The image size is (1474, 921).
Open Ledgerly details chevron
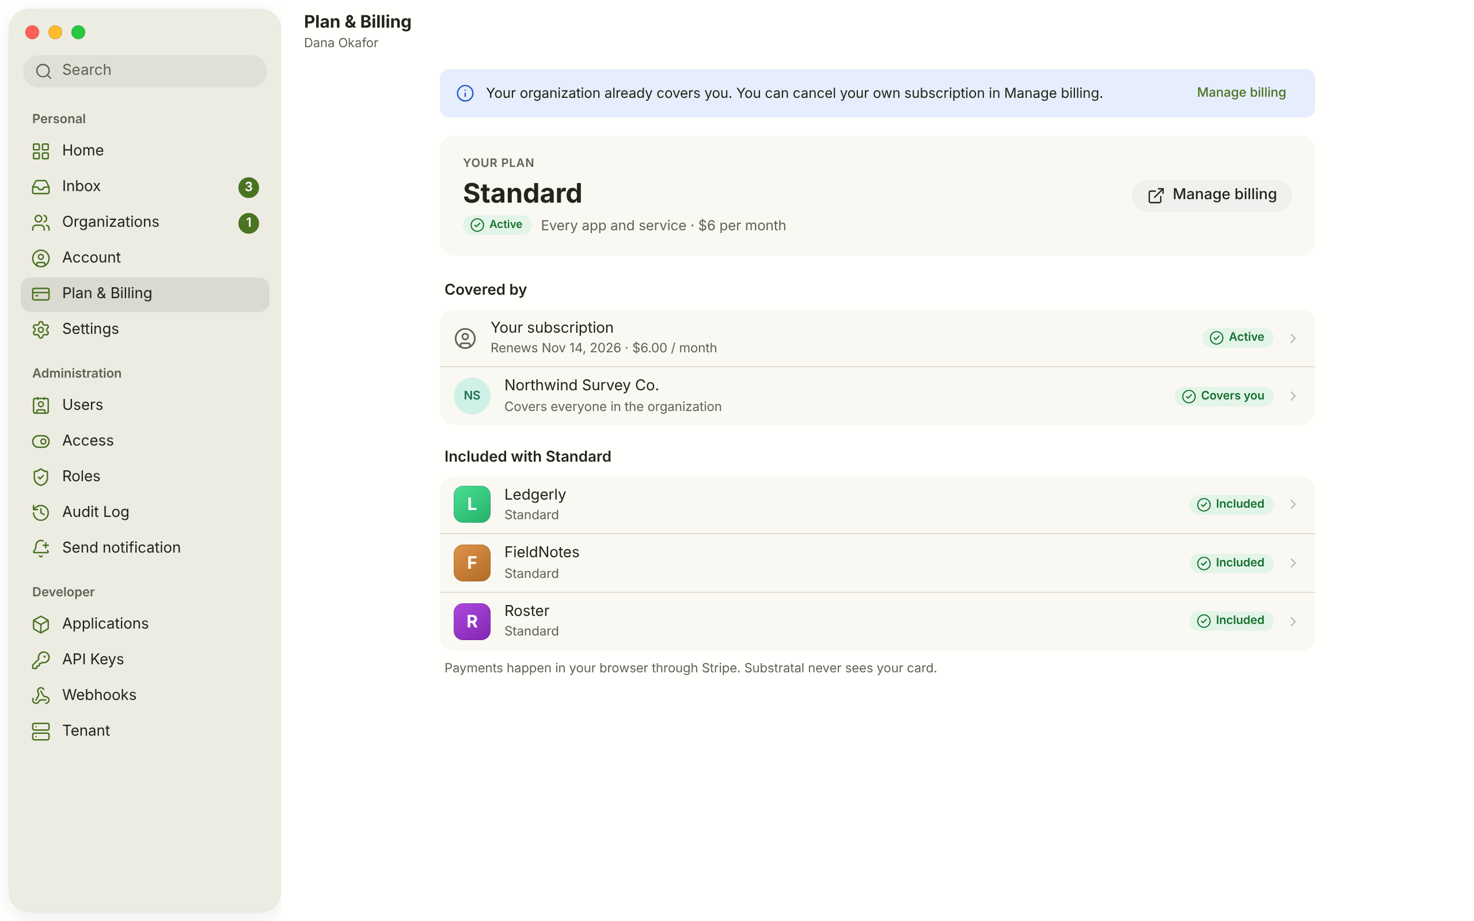point(1293,504)
